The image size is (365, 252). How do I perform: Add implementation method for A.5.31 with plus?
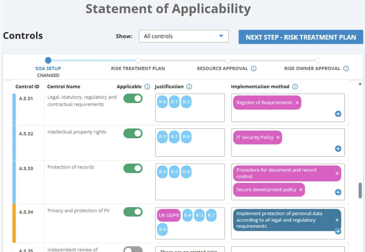click(x=338, y=114)
